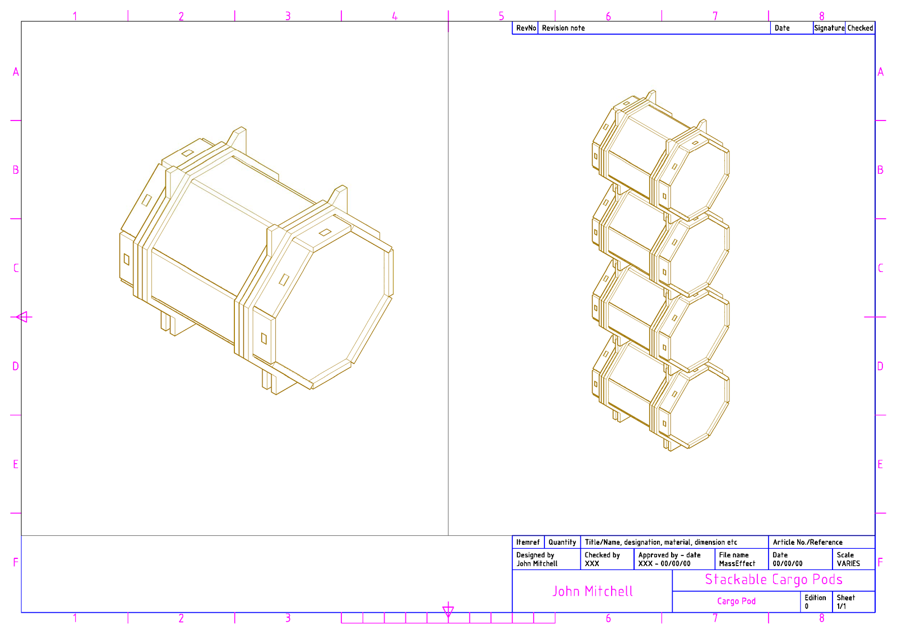Click the "Stackable Cargo Pods" title
Screen dimensions: 897x634
coord(774,580)
